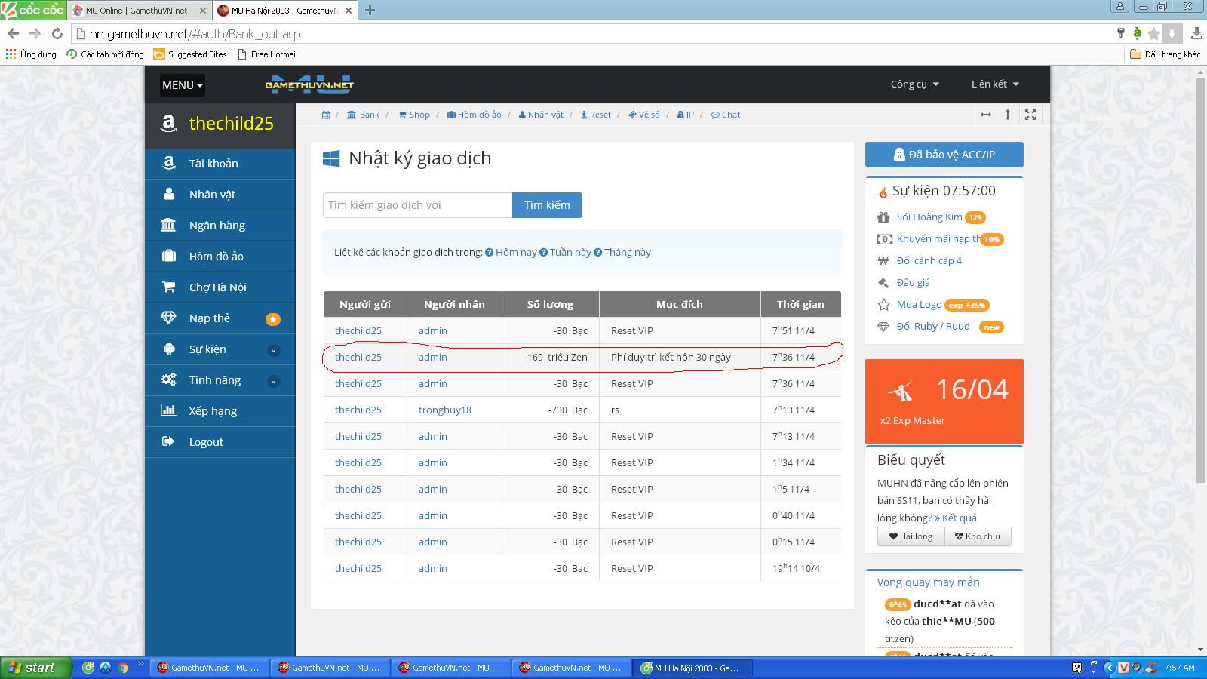
Task: Click the bookmark star in address bar
Action: (x=1153, y=33)
